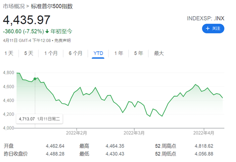
Task: Switch to the 1 个月 range tab
Action: pos(51,53)
